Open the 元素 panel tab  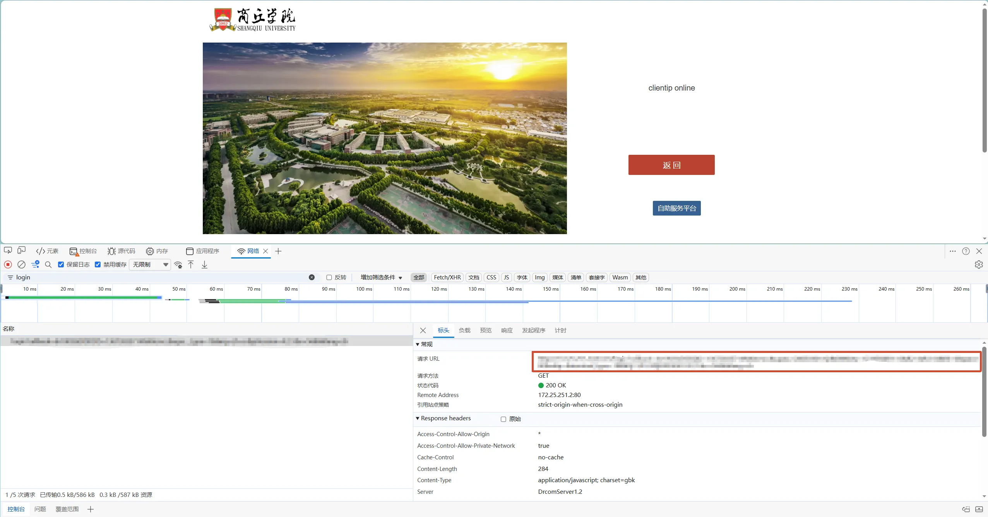(x=47, y=251)
